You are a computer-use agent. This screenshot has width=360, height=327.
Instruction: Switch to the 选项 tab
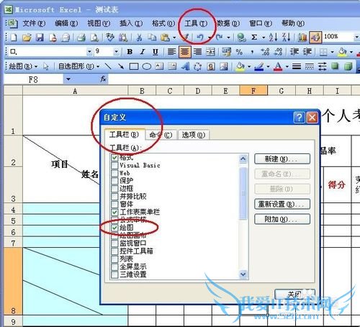pyautogui.click(x=194, y=135)
